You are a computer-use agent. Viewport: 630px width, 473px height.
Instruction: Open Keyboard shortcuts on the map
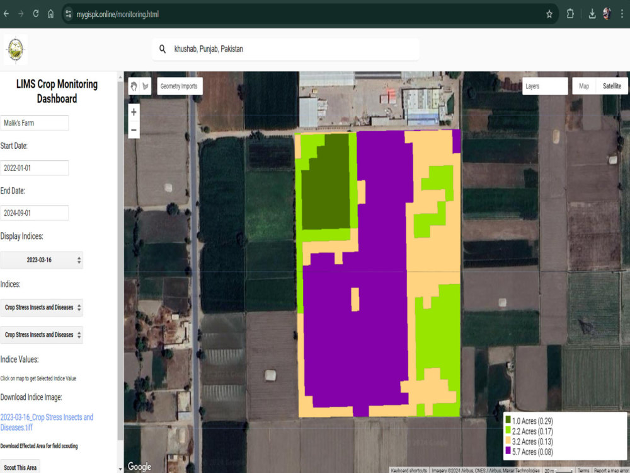click(409, 470)
